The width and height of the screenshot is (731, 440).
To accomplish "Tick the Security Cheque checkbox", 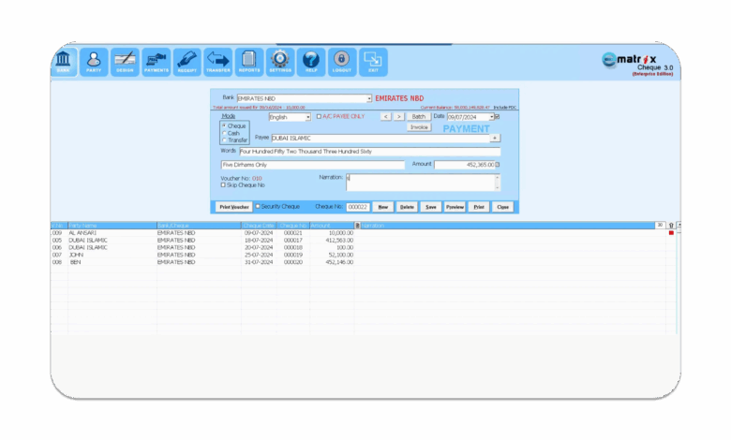I will 258,206.
